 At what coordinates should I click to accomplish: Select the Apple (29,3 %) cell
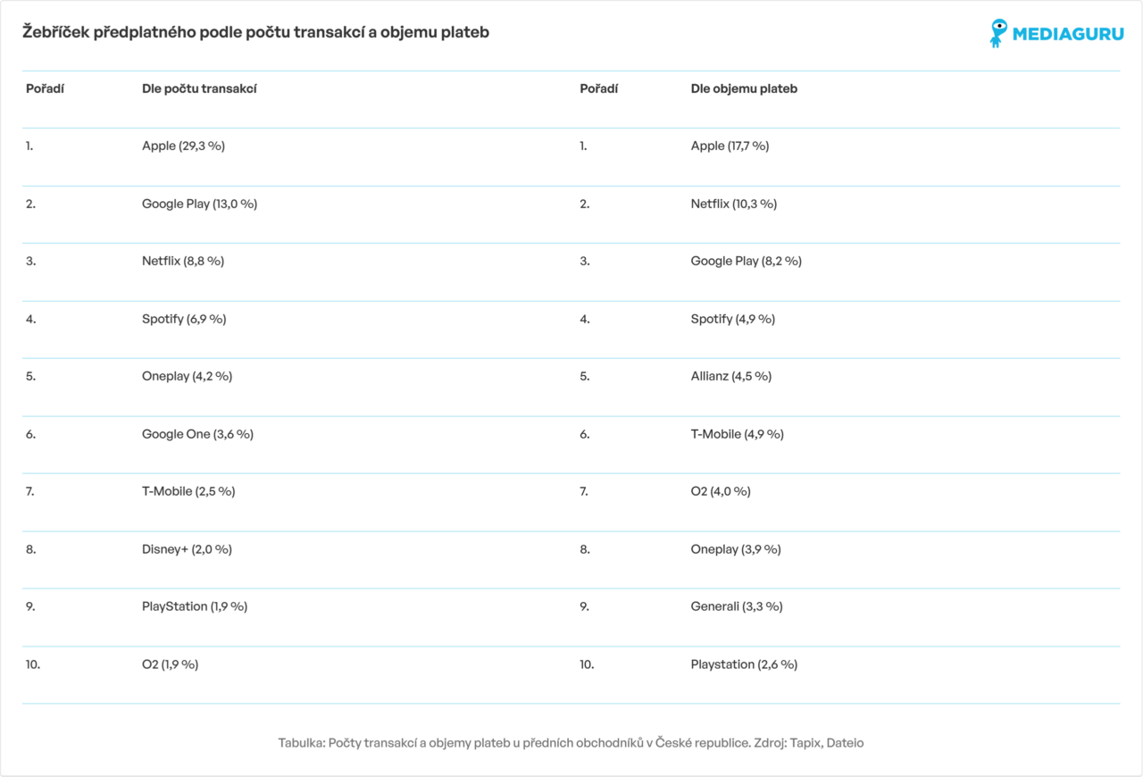point(183,146)
